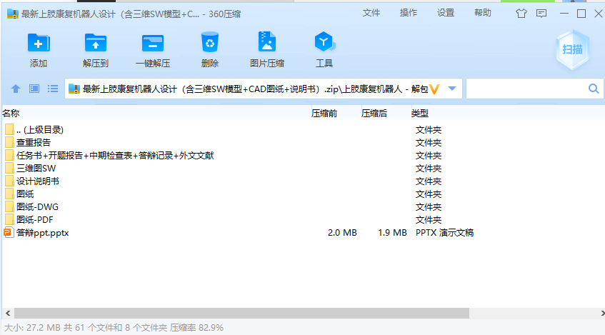605x335 pixels.
Task: Click folder icon of 设计说明书
Action: [x=9, y=181]
